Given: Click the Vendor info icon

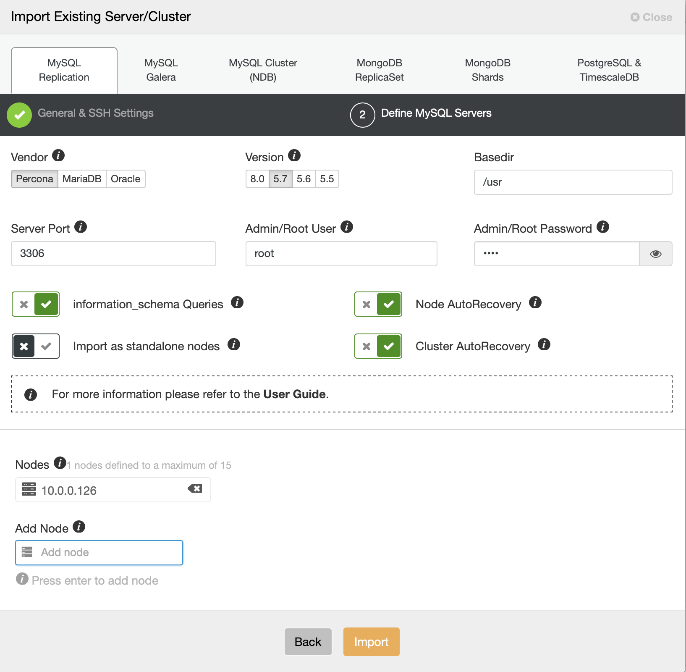Looking at the screenshot, I should (x=58, y=155).
